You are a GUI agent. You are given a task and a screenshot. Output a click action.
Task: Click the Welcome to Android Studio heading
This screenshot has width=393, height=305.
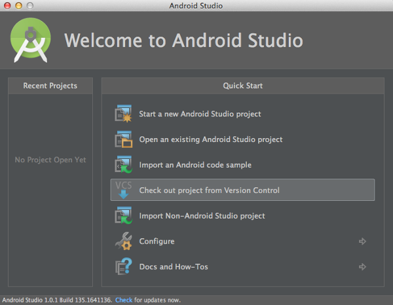pyautogui.click(x=183, y=41)
